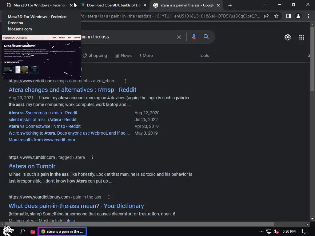
Task: Share this page icon in address bar
Action: pyautogui.click(x=266, y=16)
